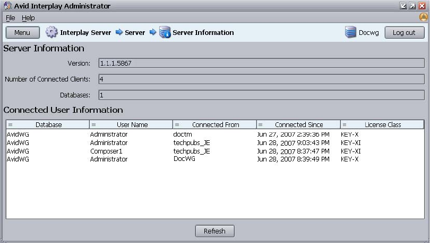
Task: Click the Server breadcrumb label
Action: point(135,32)
